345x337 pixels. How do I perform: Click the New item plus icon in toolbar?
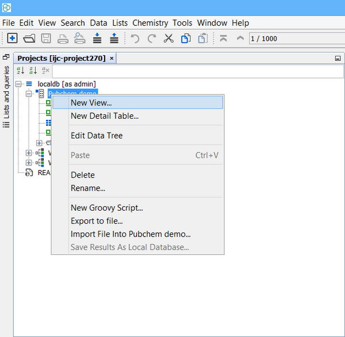coord(12,38)
